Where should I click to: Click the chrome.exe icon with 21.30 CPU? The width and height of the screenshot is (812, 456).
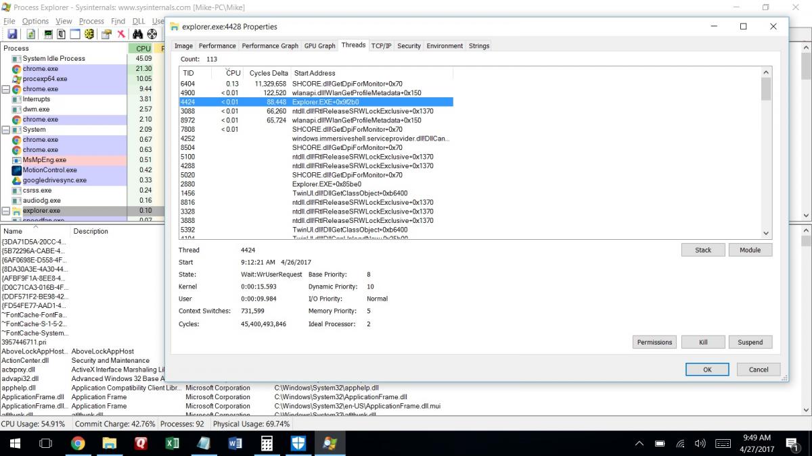pyautogui.click(x=17, y=69)
